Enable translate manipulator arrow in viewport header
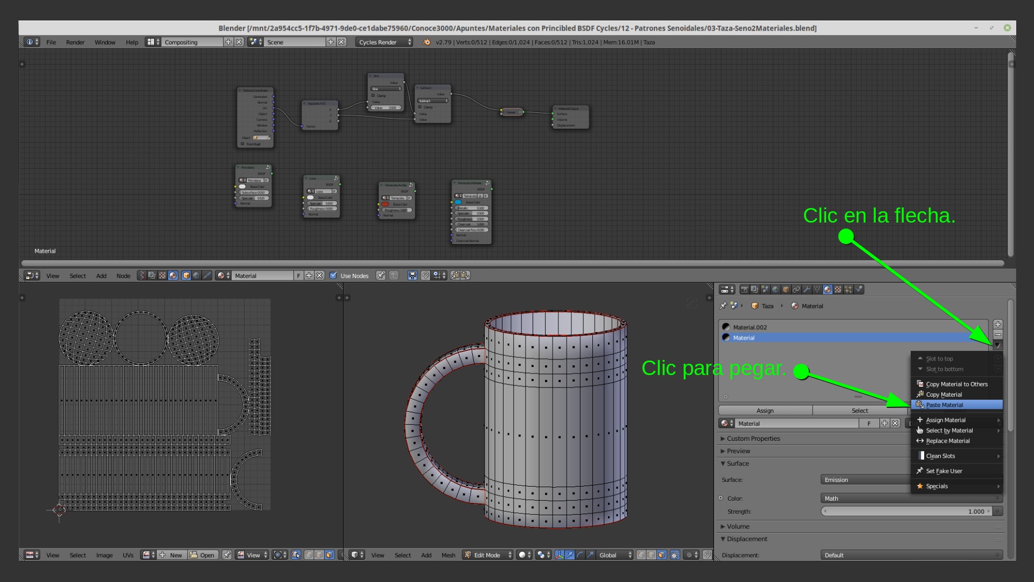Viewport: 1034px width, 582px height. 569,555
